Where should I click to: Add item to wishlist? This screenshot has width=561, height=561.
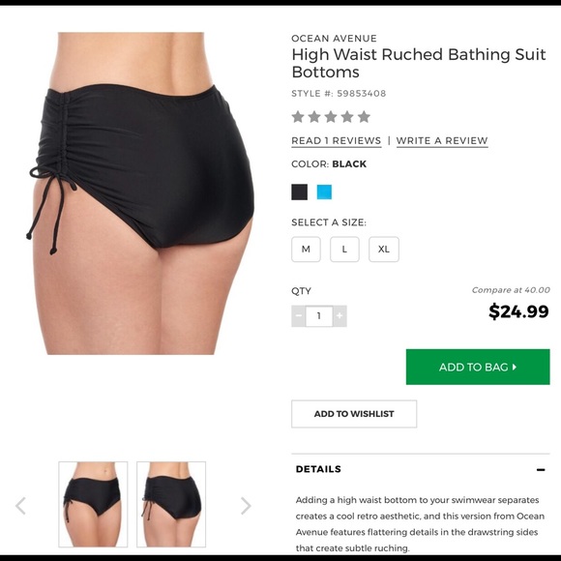tap(354, 414)
